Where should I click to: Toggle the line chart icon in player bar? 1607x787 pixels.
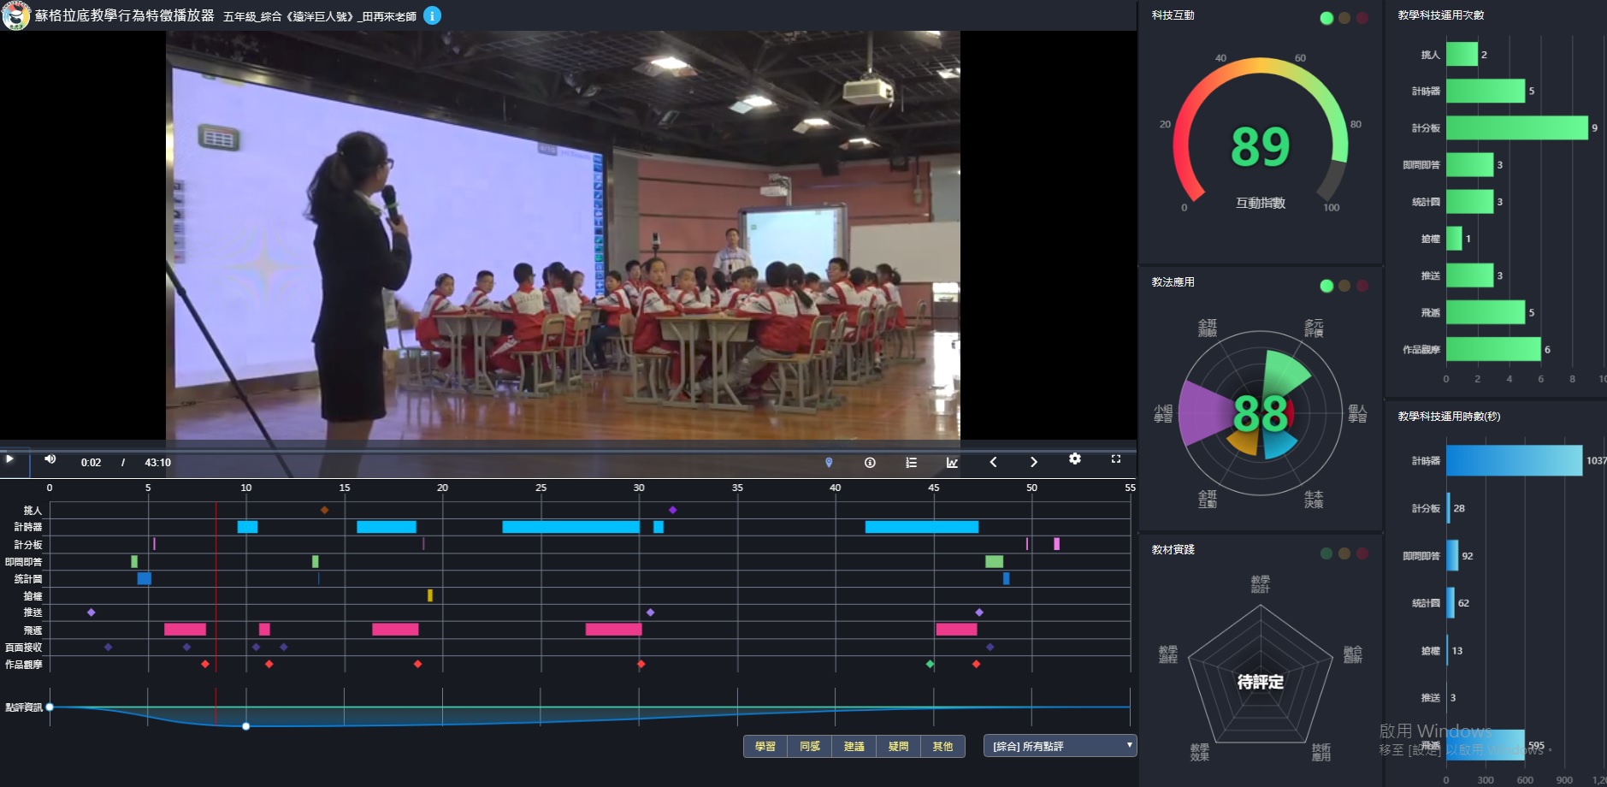coord(952,462)
